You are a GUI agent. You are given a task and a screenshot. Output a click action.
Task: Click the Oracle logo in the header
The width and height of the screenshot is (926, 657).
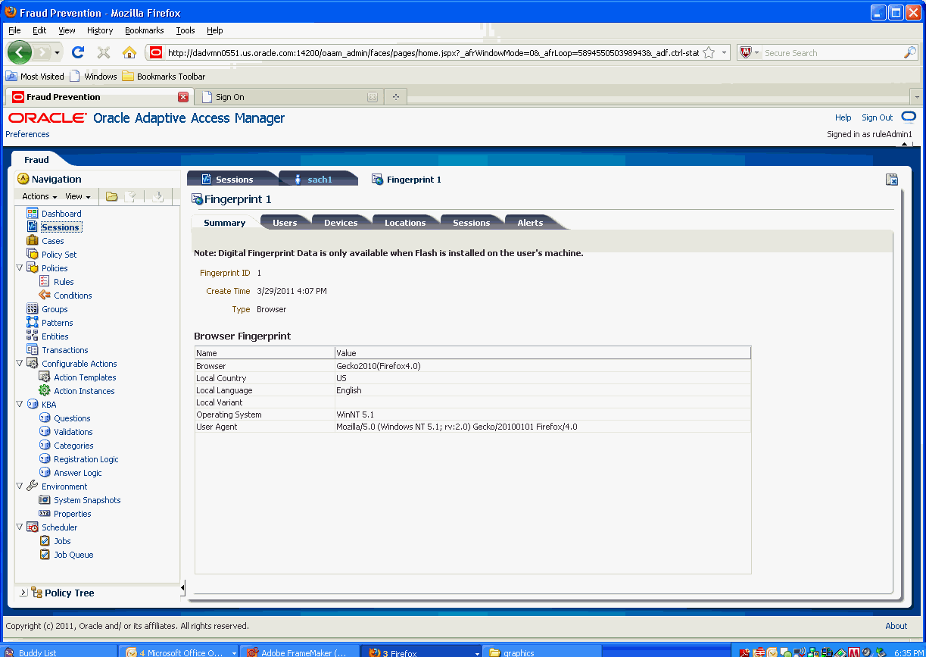[45, 117]
